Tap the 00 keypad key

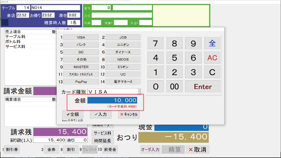coord(174,86)
